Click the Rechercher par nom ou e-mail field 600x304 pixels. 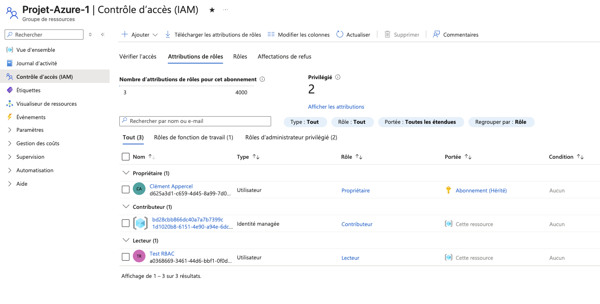pyautogui.click(x=195, y=121)
